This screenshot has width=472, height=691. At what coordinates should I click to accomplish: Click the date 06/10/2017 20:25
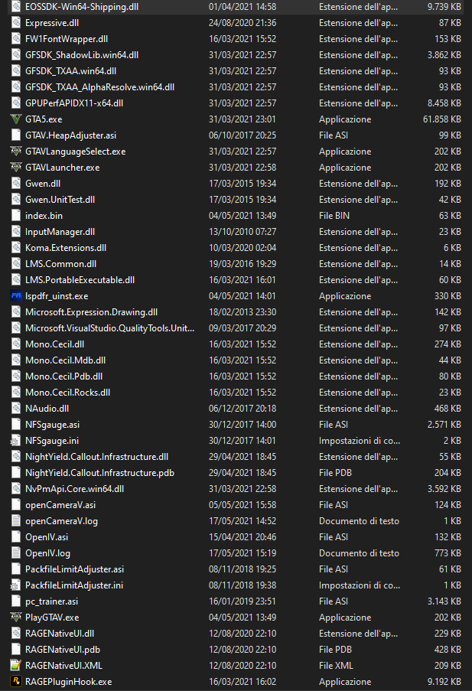click(243, 135)
